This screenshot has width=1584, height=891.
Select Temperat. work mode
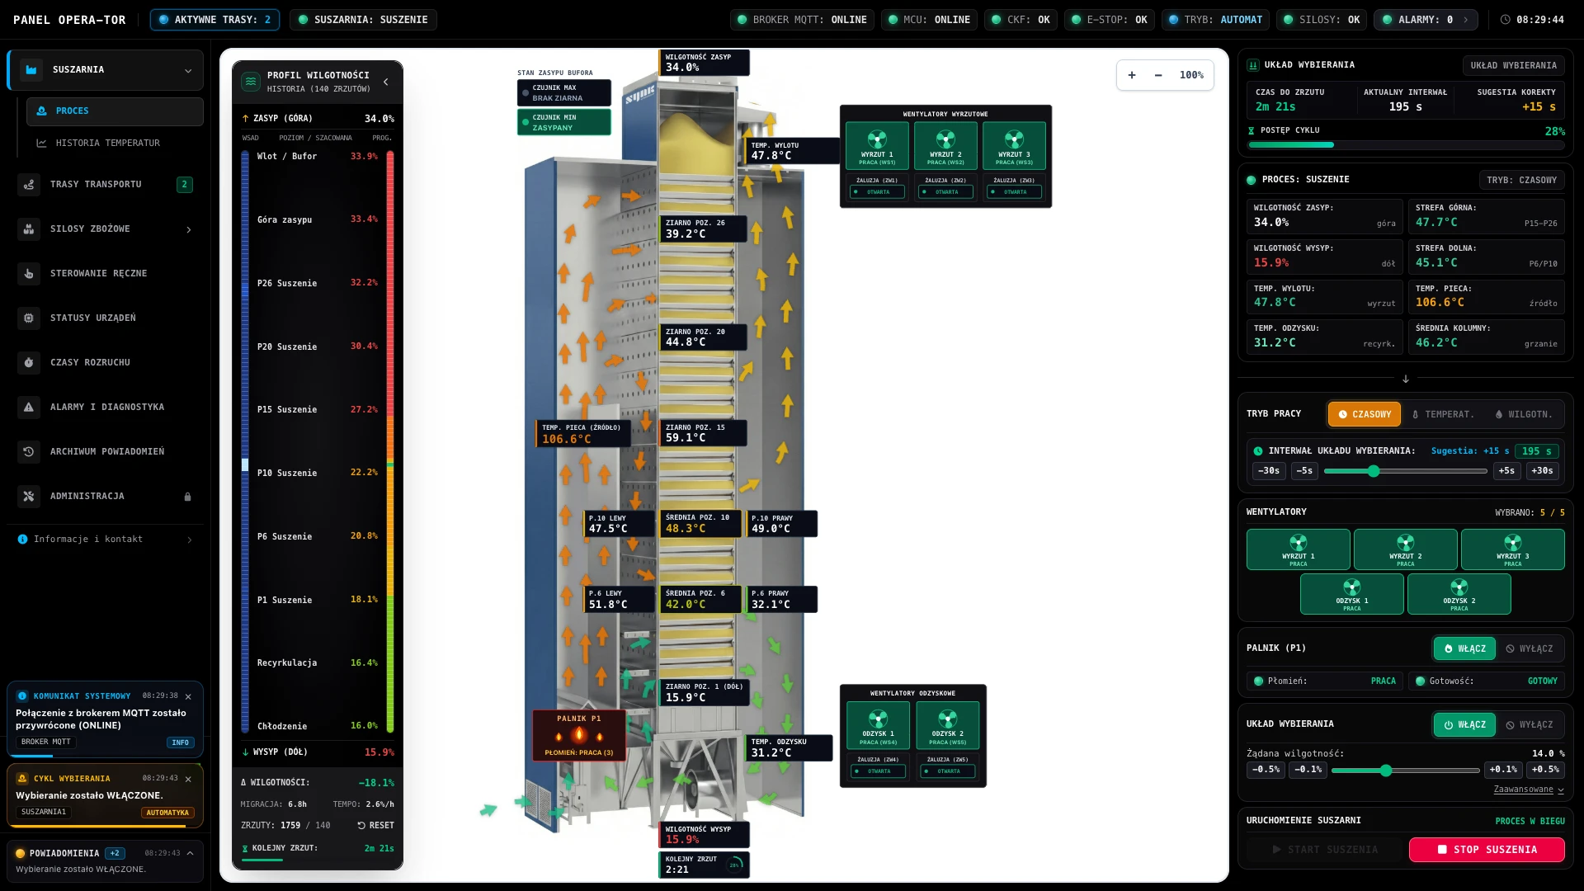pyautogui.click(x=1443, y=414)
